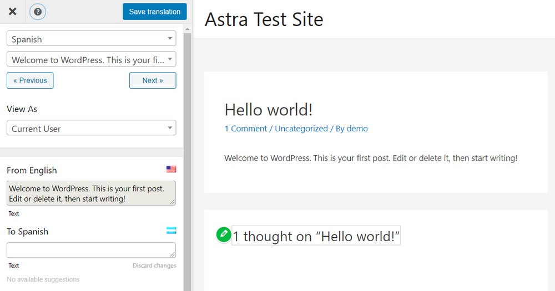Screen dimensions: 555x291
Task: Click the green pencil edit icon
Action: pyautogui.click(x=224, y=234)
